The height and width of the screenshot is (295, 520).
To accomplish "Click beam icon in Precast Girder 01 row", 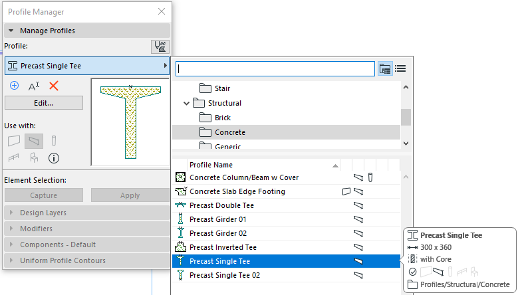I will [358, 219].
